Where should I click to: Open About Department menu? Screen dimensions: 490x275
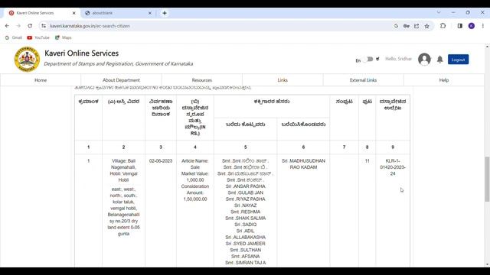(121, 80)
